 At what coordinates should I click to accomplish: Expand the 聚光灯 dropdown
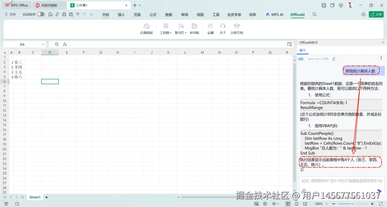(186, 33)
